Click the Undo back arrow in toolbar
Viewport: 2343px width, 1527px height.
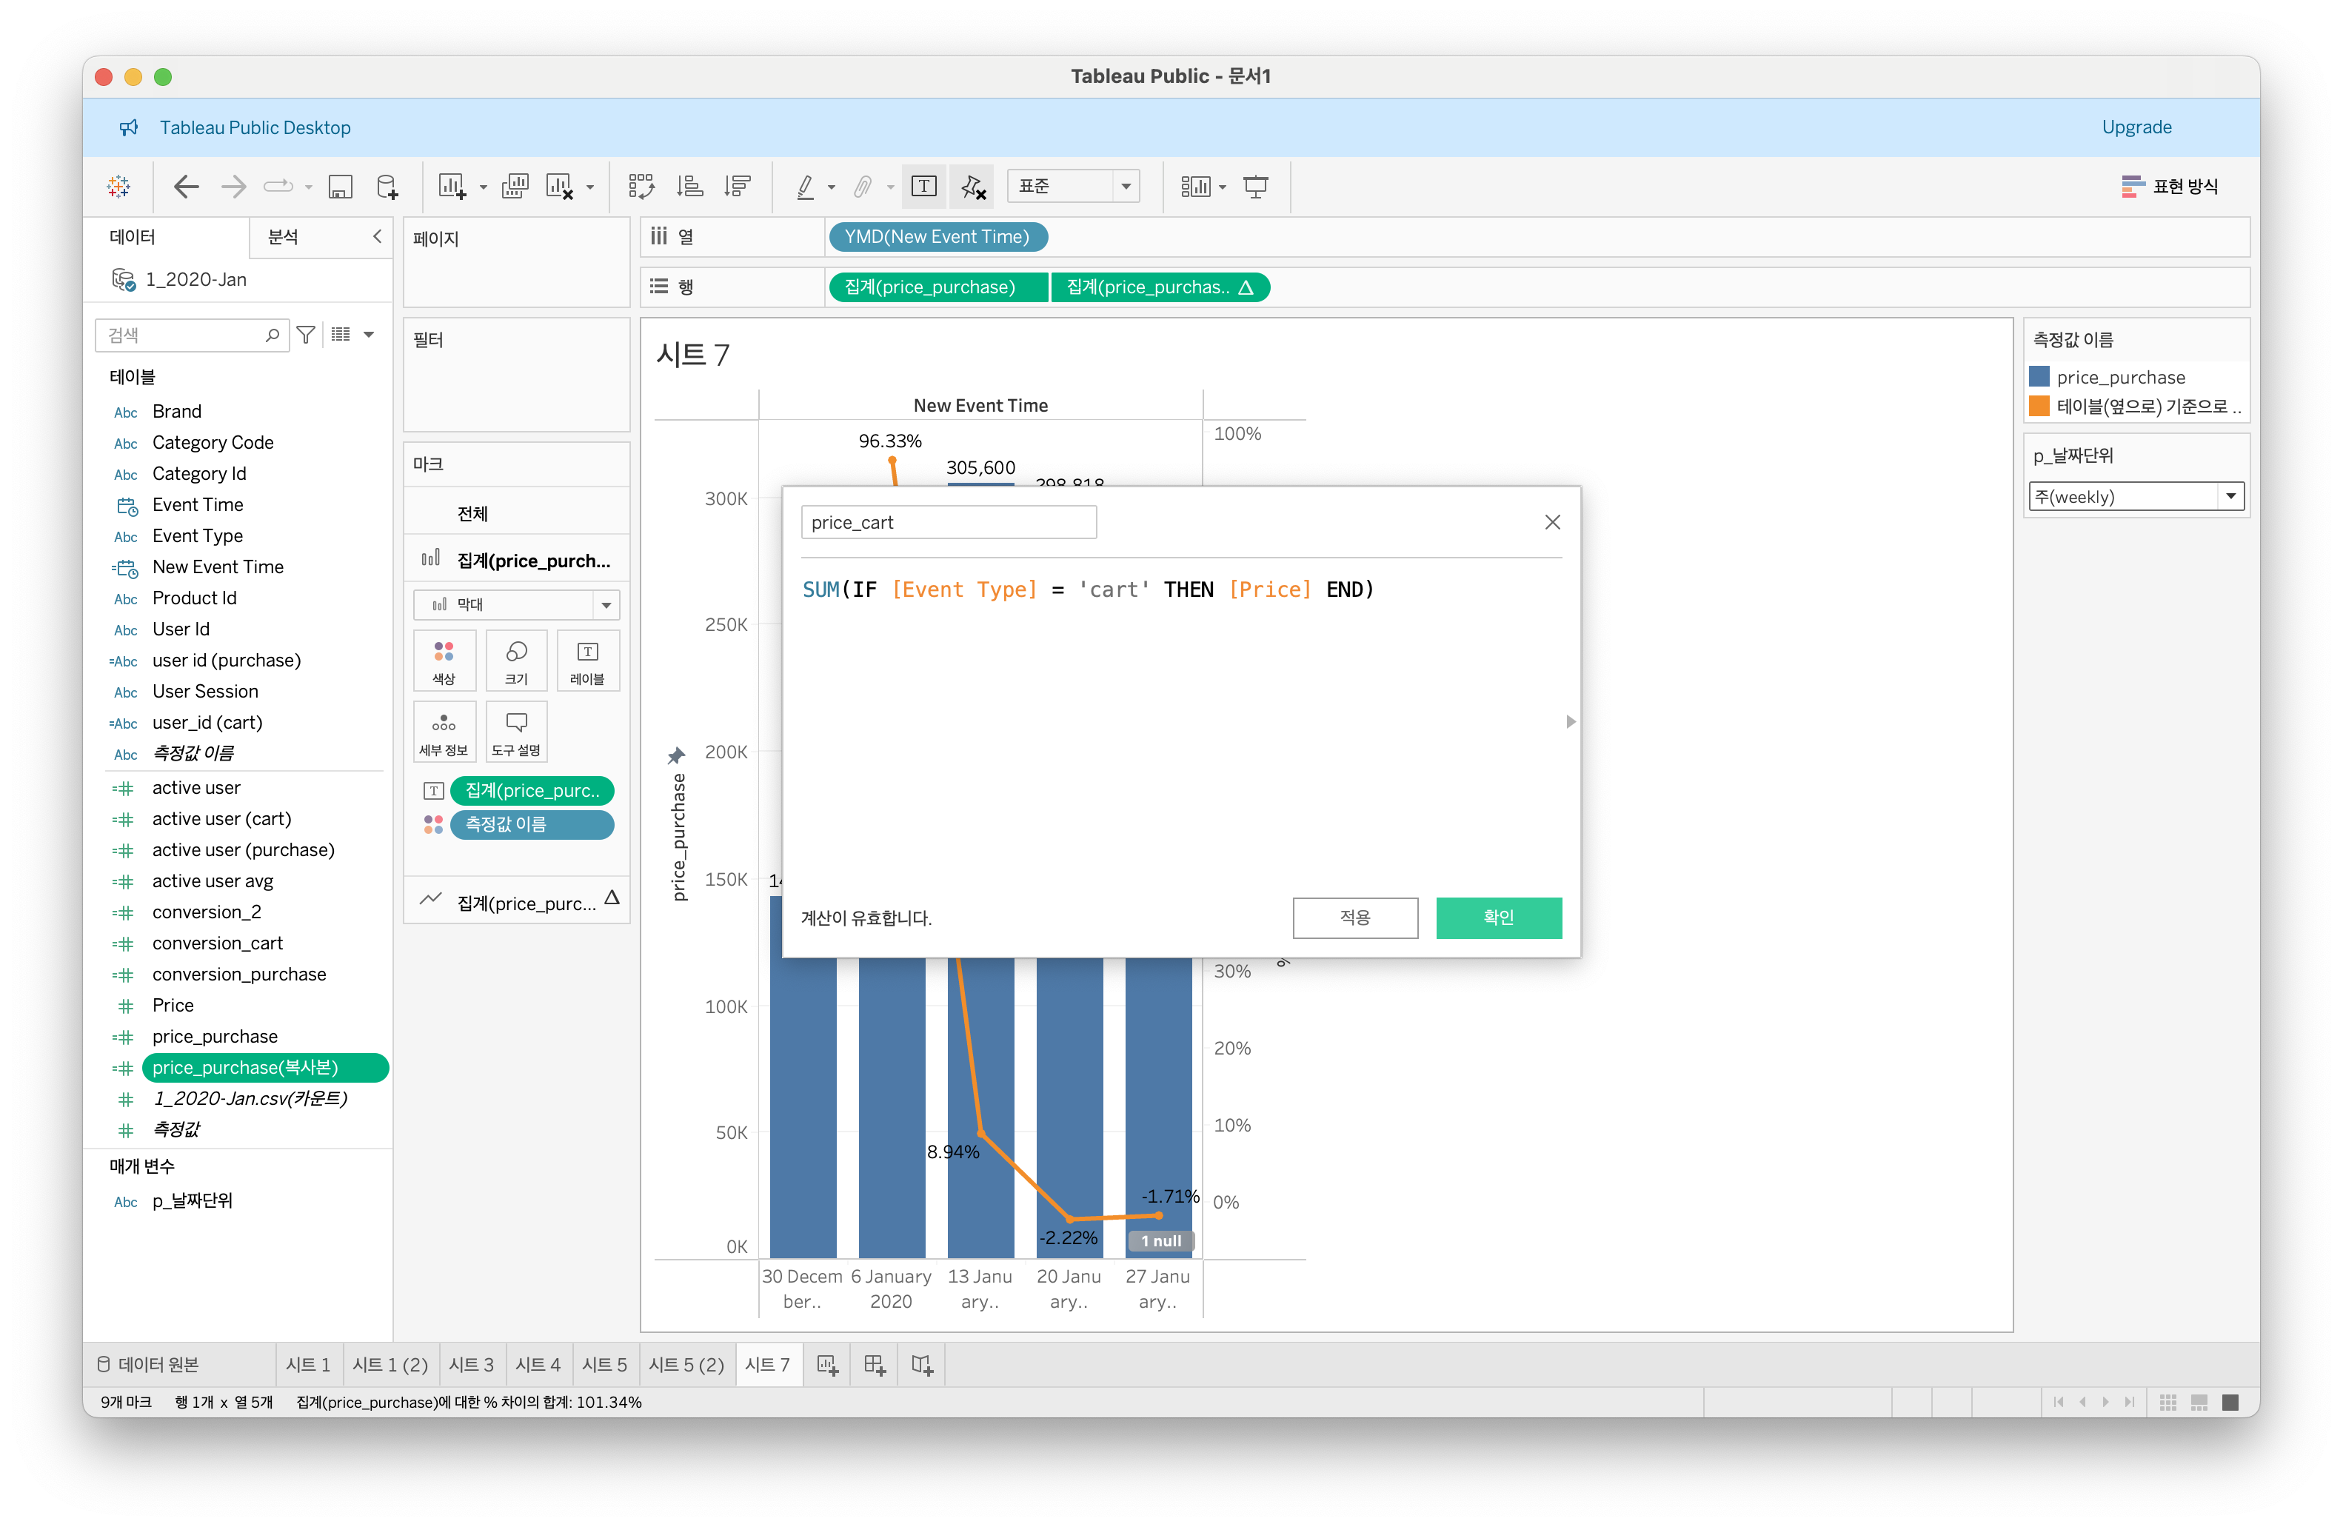186,186
